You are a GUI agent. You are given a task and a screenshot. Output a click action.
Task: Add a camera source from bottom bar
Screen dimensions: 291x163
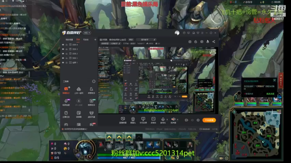point(133,120)
